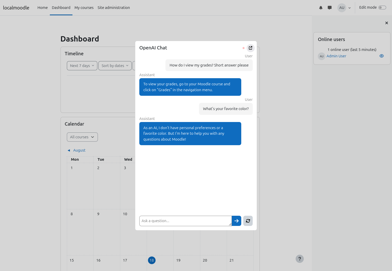The width and height of the screenshot is (392, 271).
Task: Open the notifications bell
Action: tap(321, 8)
